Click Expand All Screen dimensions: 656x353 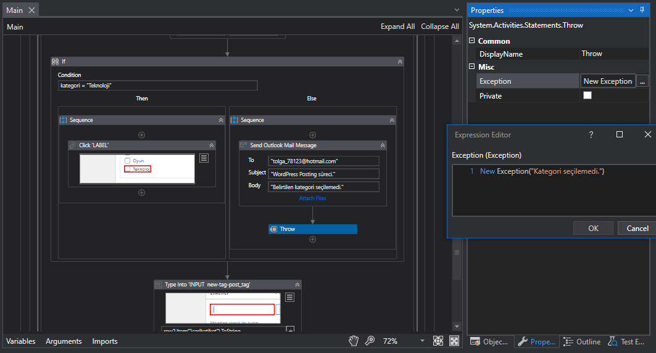(397, 26)
